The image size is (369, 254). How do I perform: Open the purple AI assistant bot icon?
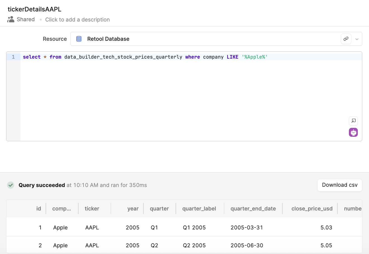(353, 132)
